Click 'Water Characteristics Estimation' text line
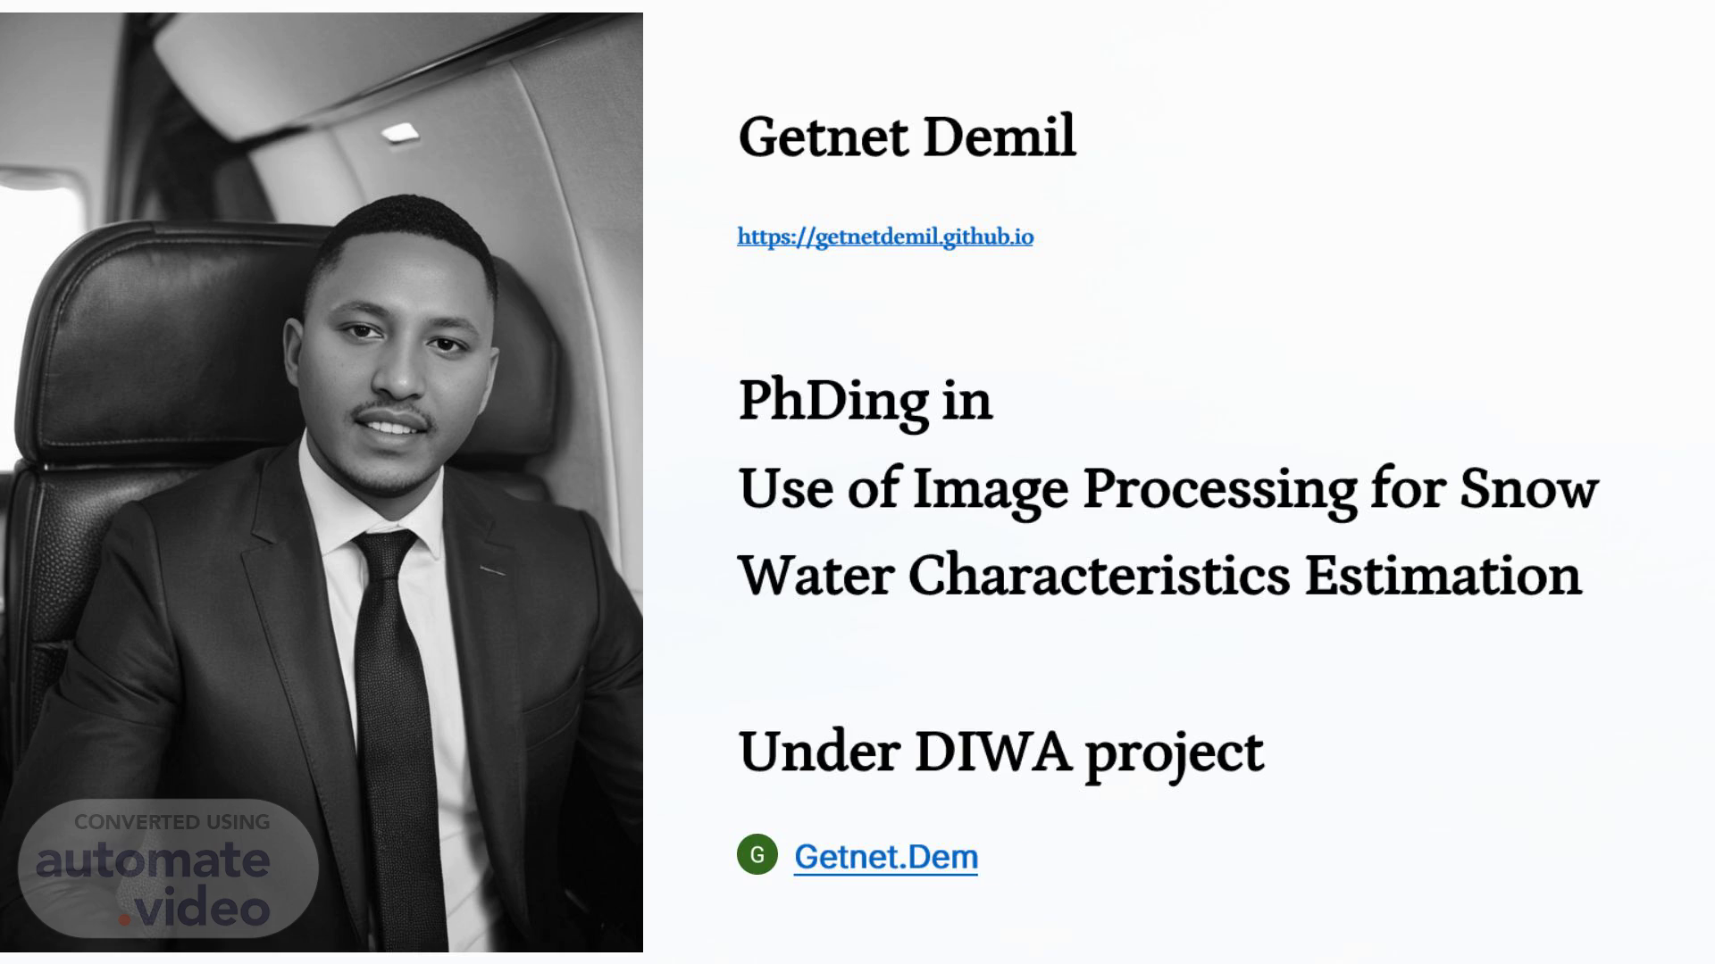The height and width of the screenshot is (964, 1715). coord(1160,576)
